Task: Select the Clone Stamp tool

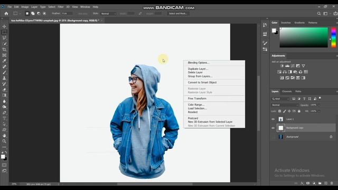Action: pyautogui.click(x=4, y=78)
